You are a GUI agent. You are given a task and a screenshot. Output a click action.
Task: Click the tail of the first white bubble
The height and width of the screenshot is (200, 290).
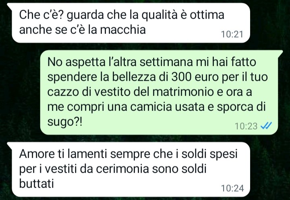[x=10, y=6]
